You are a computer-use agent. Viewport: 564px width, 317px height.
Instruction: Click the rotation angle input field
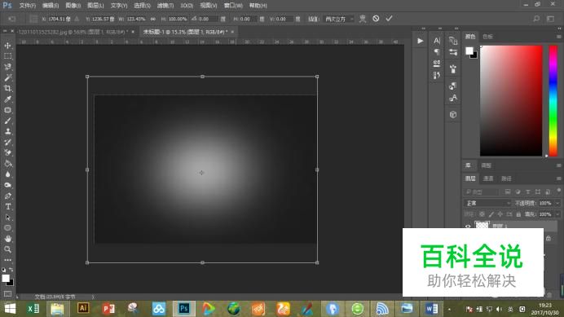click(x=209, y=19)
